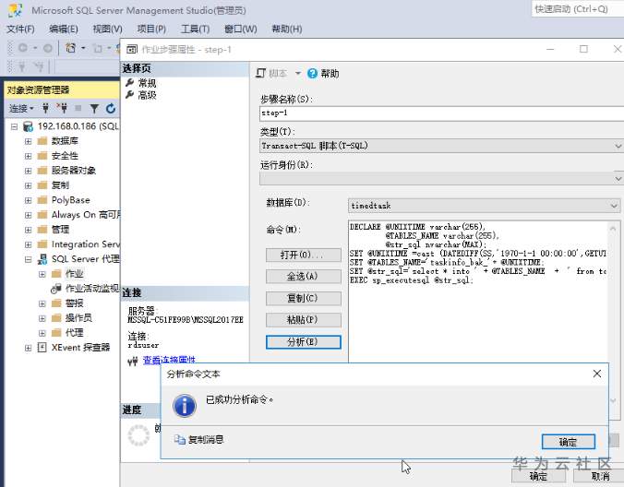Screen dimensions: 624x487
Task: Click the disconnect icon in Object Explorer
Action: click(x=62, y=108)
